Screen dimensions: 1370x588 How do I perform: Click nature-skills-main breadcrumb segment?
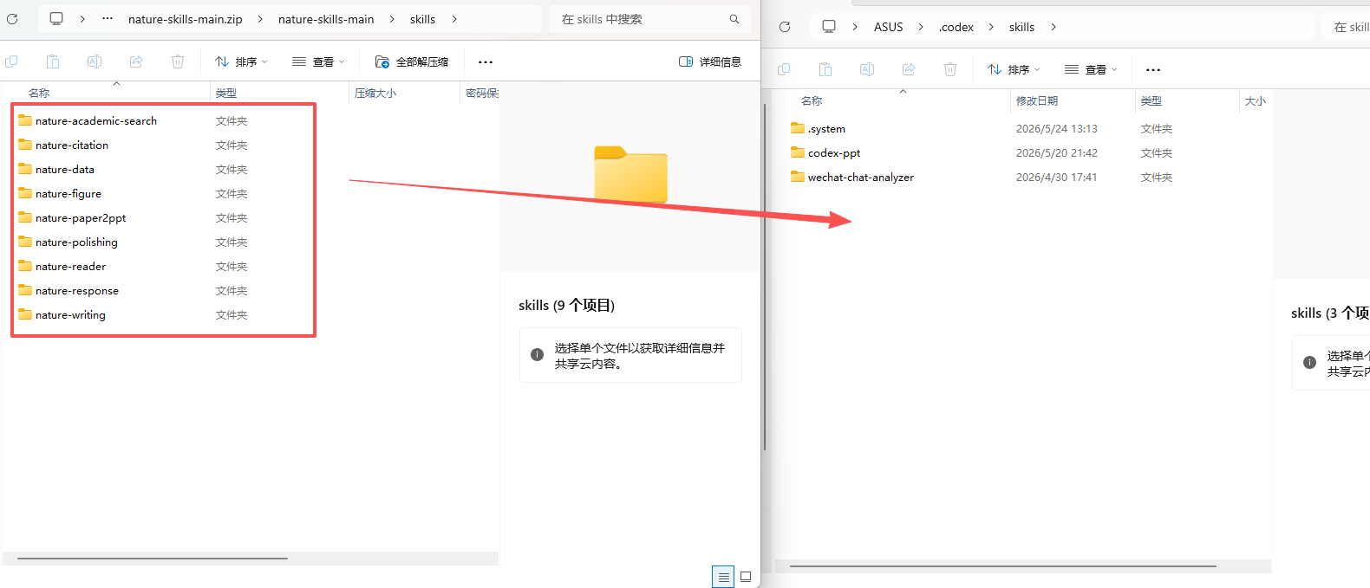pyautogui.click(x=326, y=19)
